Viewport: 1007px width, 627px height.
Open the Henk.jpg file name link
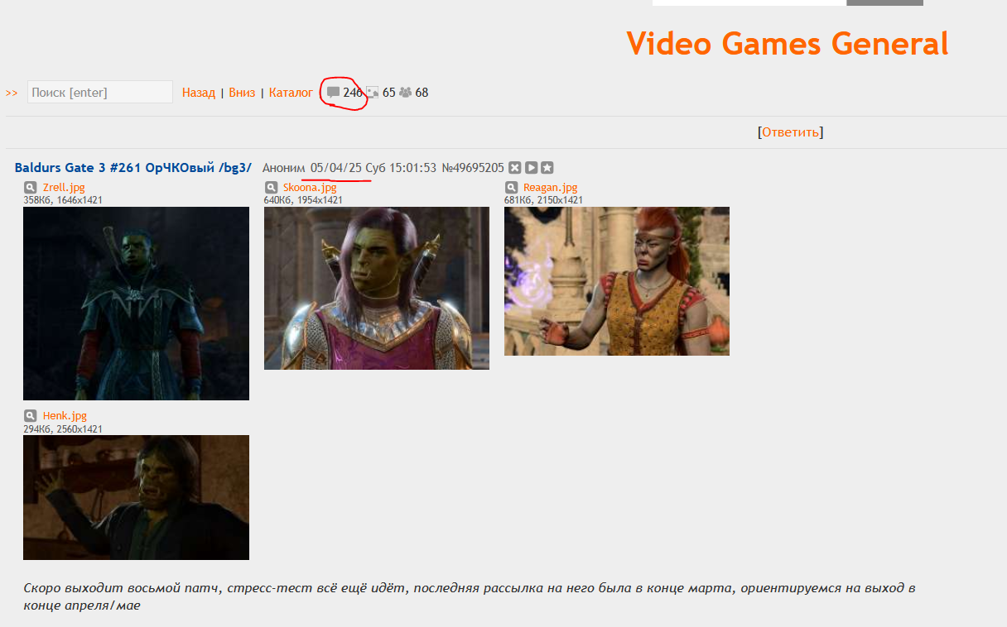pos(65,416)
